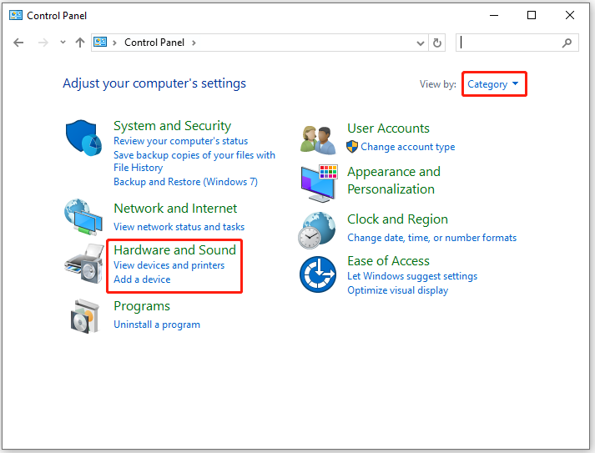Minimize the Control Panel window

coord(494,15)
